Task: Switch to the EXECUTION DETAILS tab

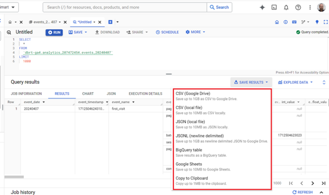Action: [x=145, y=93]
